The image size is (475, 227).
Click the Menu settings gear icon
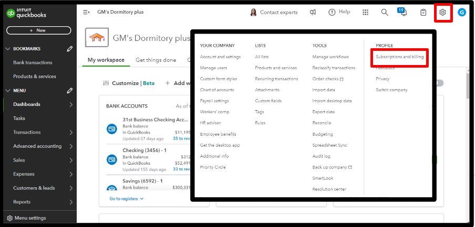coord(9,218)
